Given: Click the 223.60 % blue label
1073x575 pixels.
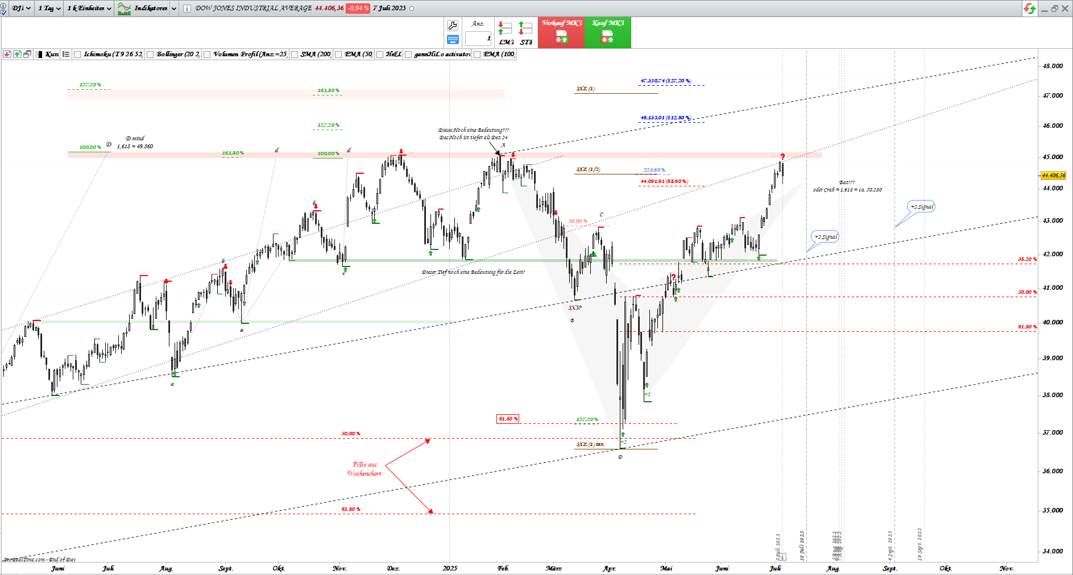Looking at the screenshot, I should coord(654,170).
